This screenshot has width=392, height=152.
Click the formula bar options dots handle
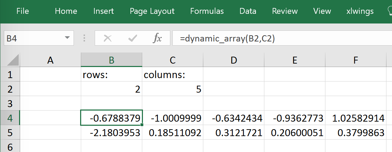pos(84,38)
